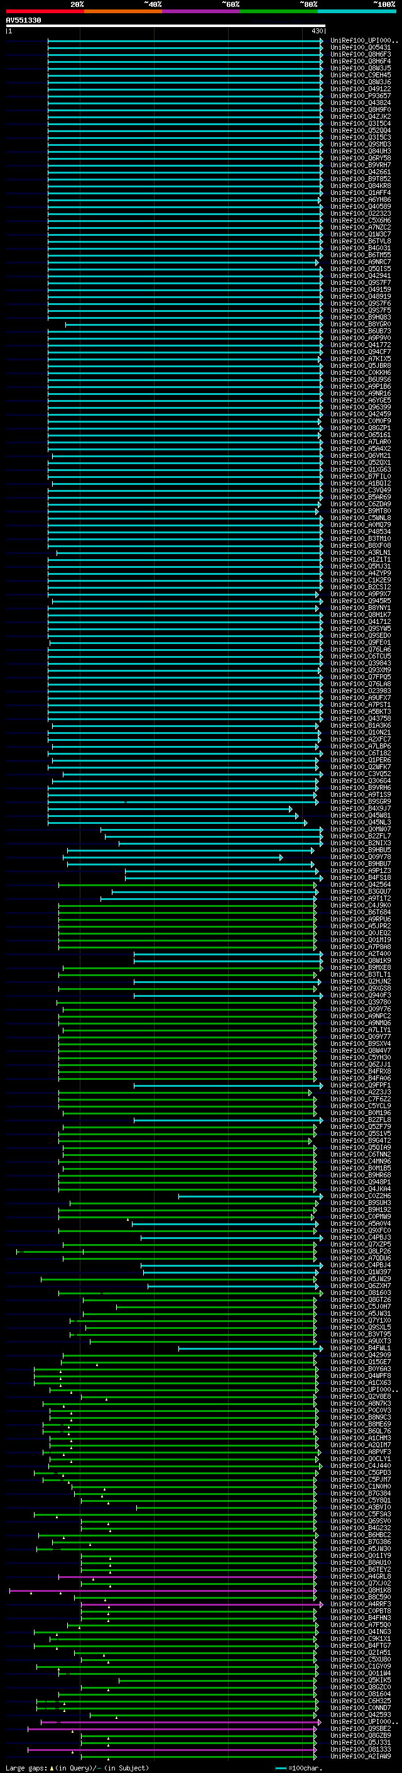Select hit UniRef100_B9VRH7

(x=361, y=165)
